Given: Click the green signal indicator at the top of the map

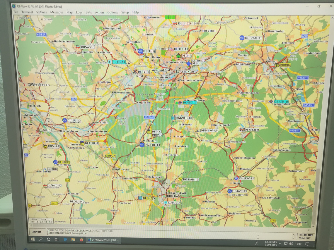Looking at the screenshot, I should [x=170, y=17].
